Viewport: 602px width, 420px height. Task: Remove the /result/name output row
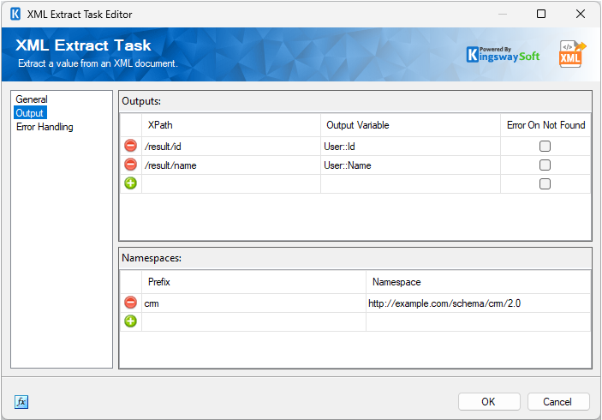pos(130,165)
